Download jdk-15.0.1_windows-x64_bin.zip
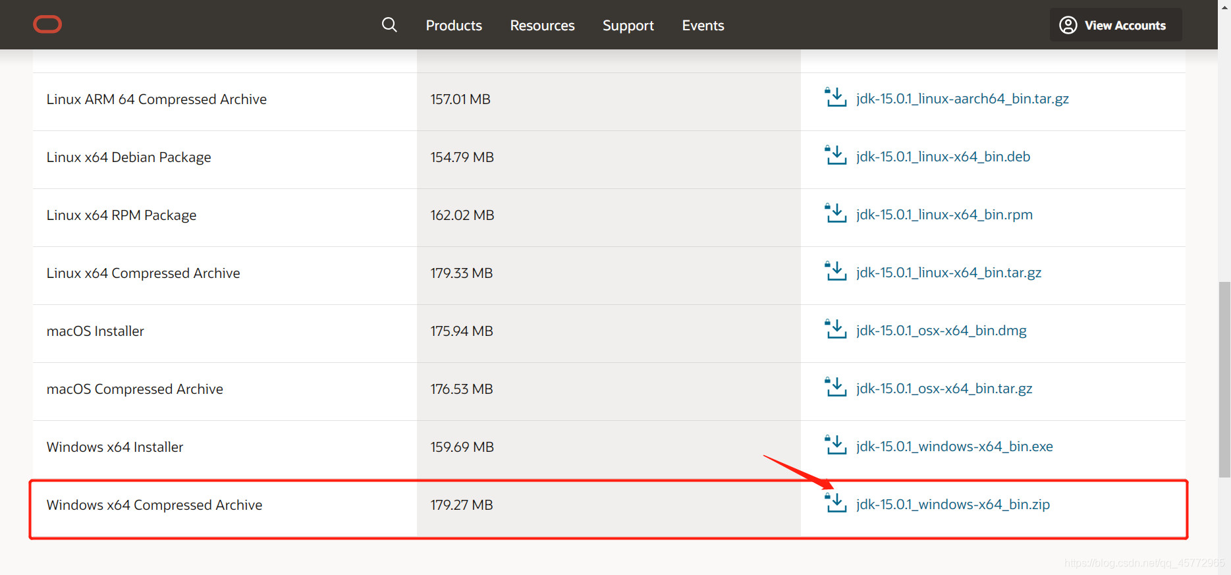 click(953, 505)
